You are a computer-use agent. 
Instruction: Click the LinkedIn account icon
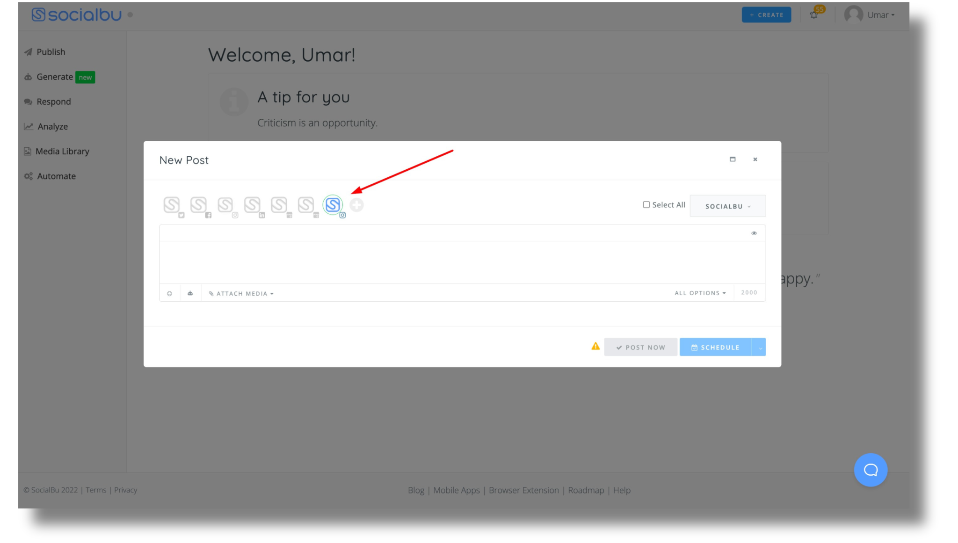point(253,205)
